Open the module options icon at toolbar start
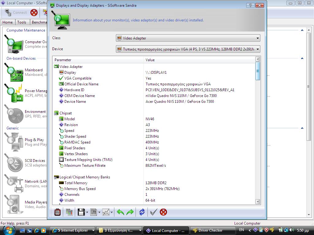314x235 pixels. tap(57, 212)
